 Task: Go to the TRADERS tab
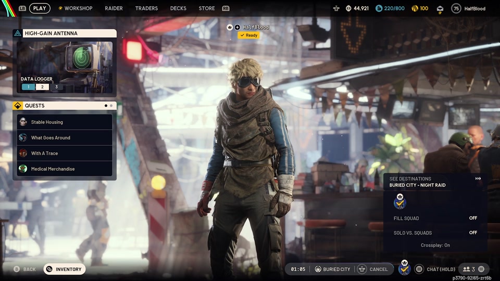pos(146,8)
